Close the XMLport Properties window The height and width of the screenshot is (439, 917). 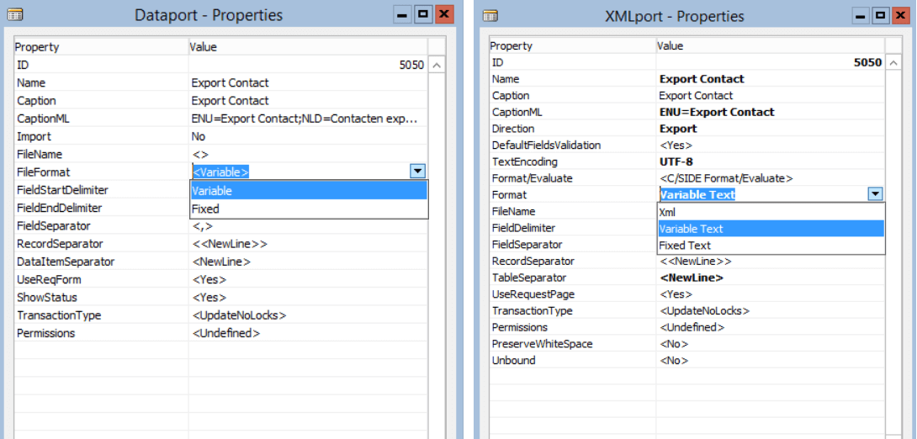[x=901, y=15]
